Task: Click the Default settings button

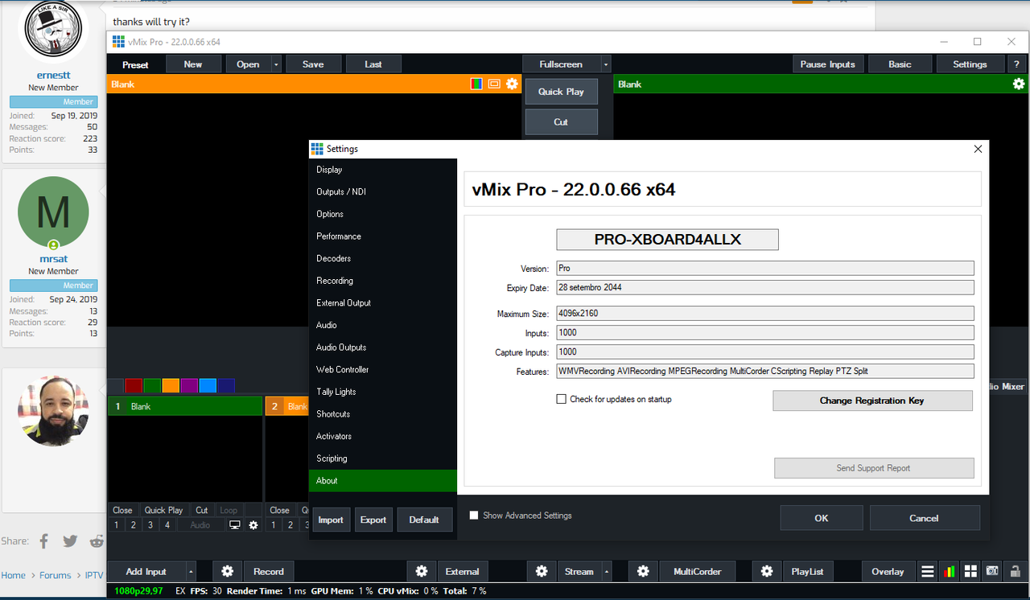Action: pos(424,520)
